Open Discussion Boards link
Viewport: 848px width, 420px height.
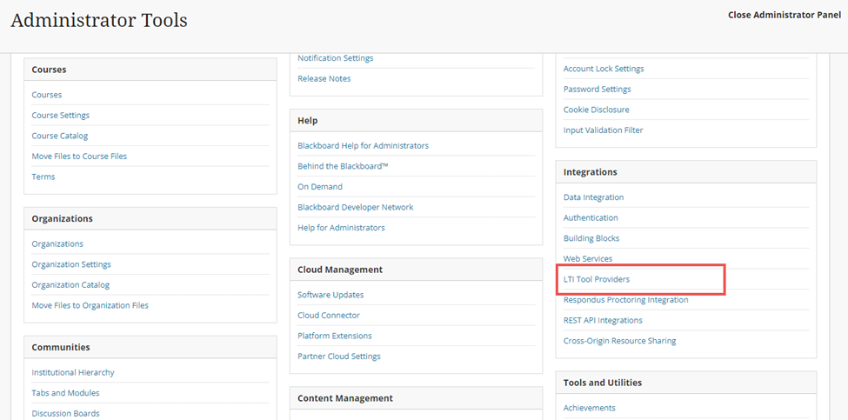click(65, 414)
